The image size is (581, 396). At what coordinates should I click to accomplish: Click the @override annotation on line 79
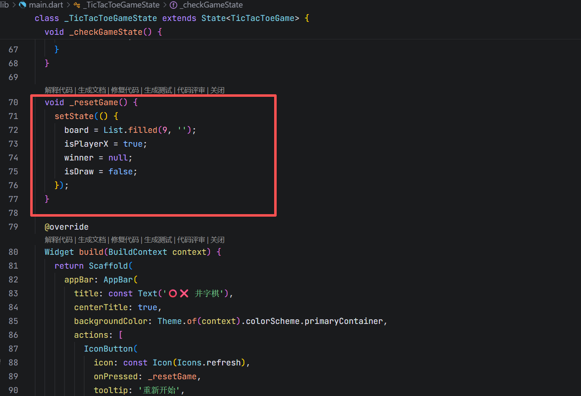tap(67, 227)
